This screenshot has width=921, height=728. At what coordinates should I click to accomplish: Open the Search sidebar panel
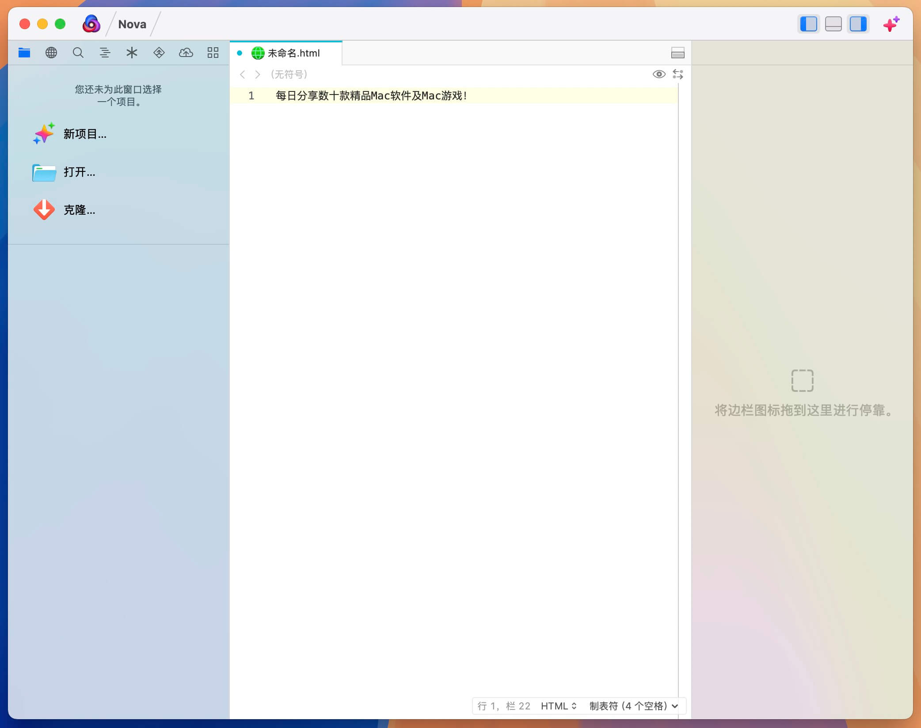click(78, 53)
